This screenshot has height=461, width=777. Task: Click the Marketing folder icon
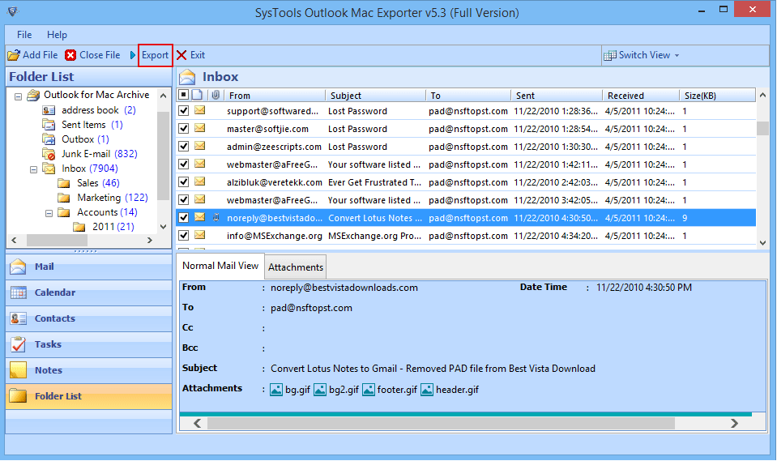point(63,198)
